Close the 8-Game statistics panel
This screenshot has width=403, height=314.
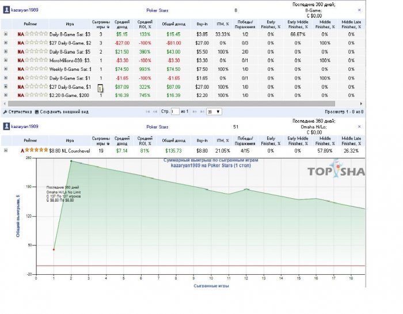coord(359,10)
